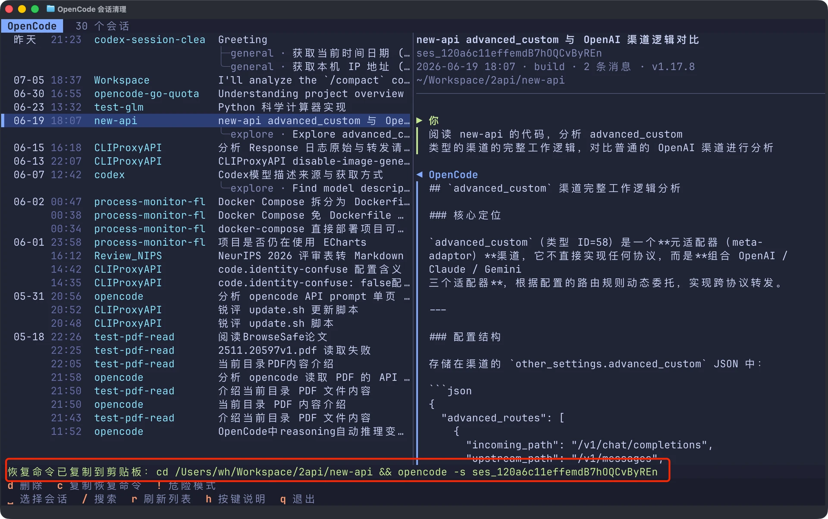
Task: Open the '项目是否仍在使用 ECharts' session
Action: [206, 242]
